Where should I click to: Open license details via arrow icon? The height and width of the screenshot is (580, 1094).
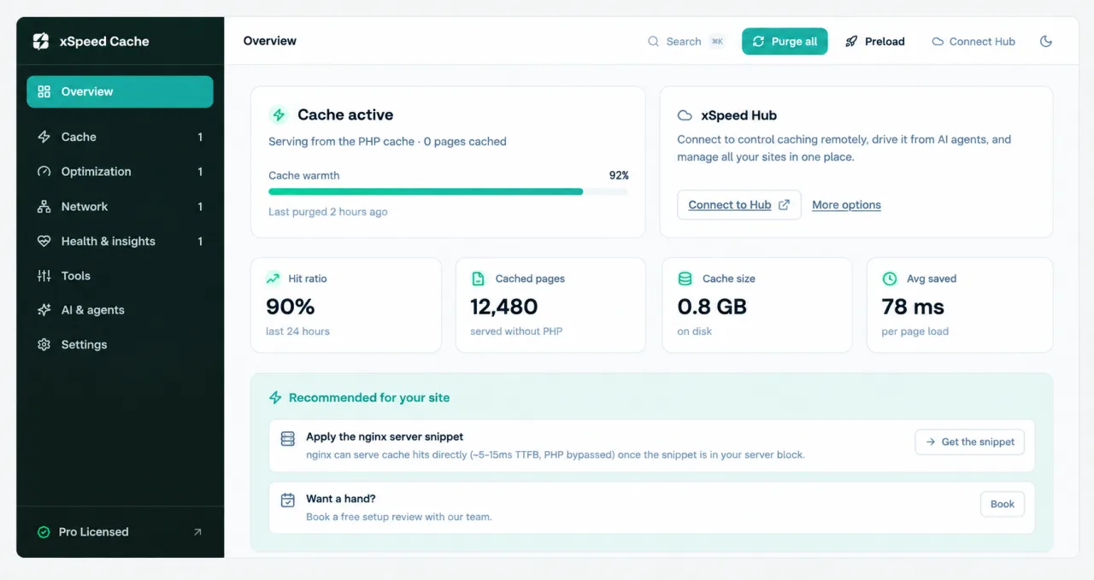(197, 532)
